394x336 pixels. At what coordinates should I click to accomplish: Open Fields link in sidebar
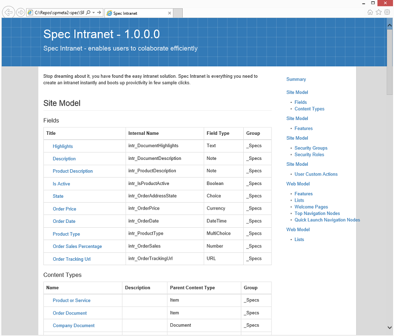click(300, 102)
